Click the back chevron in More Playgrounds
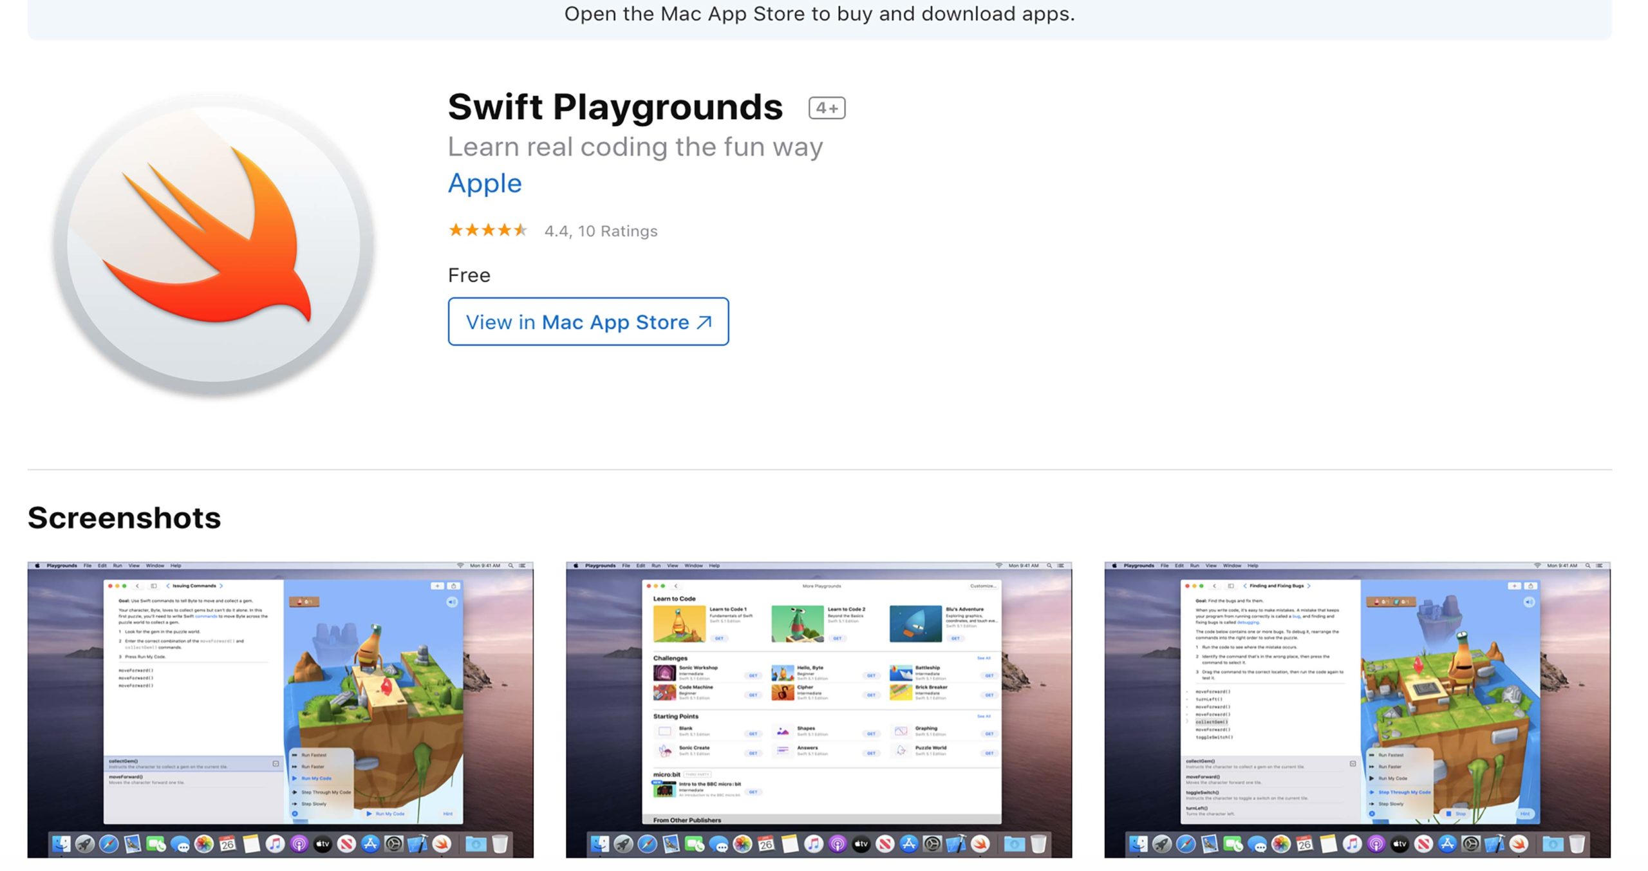 [675, 586]
